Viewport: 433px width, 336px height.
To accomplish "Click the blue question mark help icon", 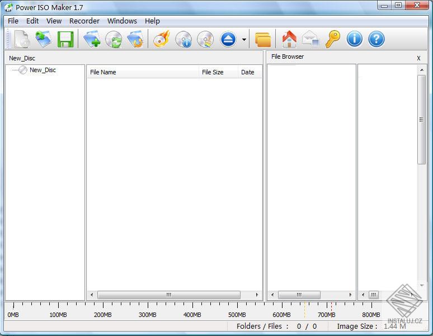I will tap(376, 39).
